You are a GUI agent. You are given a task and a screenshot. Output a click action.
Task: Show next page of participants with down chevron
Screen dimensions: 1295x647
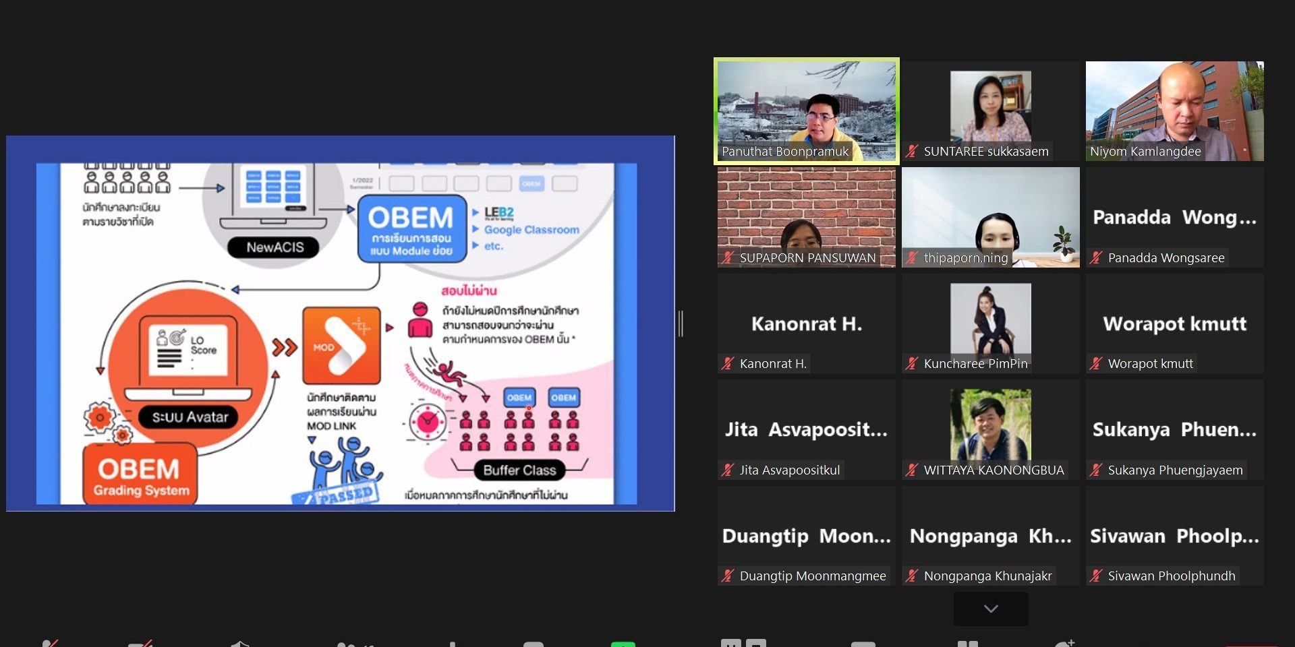990,609
